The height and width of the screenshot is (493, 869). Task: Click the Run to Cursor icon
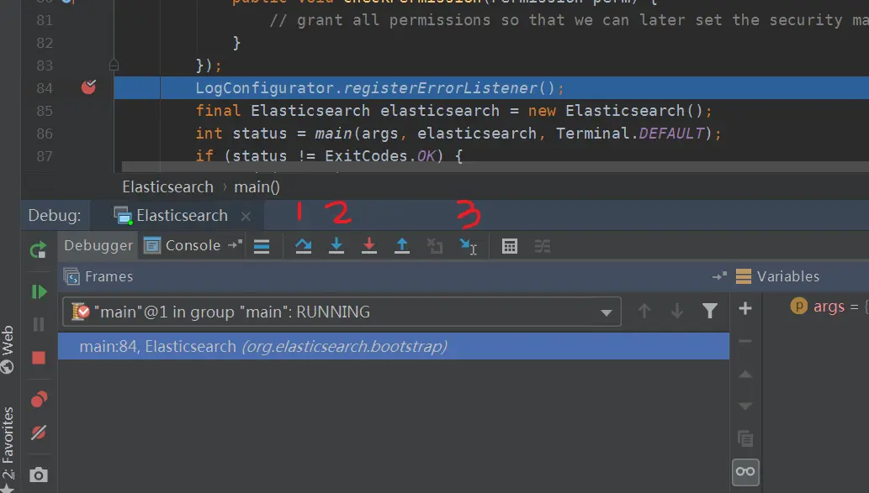(469, 247)
